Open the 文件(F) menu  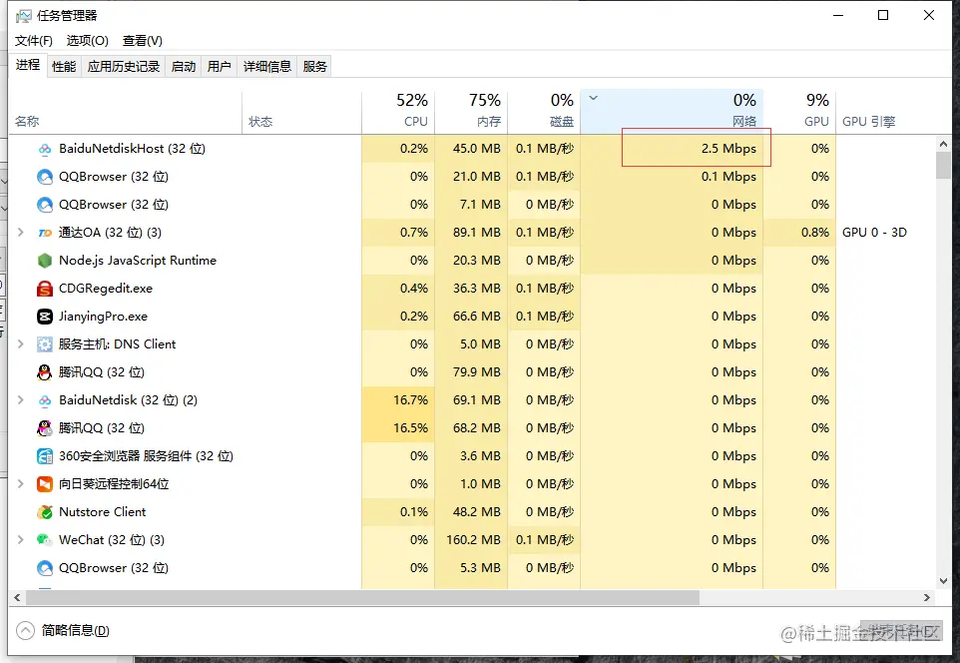click(x=34, y=41)
